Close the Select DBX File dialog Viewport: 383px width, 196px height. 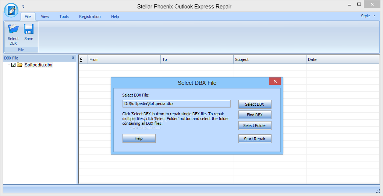275,81
